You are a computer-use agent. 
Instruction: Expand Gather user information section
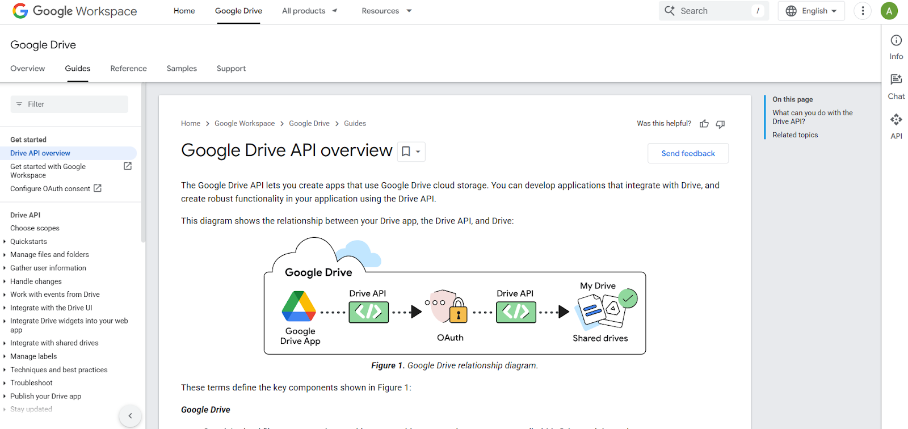tap(5, 268)
